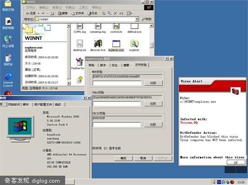Viewport: 248px width, 185px height.
Task: Open the My Documents desktop icon
Action: pos(8,6)
